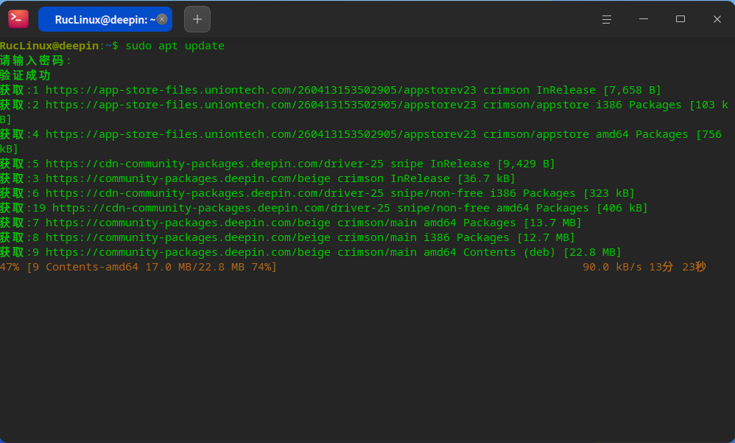Screen dimensions: 735x443
Task: Close the RucLinux@deepin tab
Action: pos(162,19)
